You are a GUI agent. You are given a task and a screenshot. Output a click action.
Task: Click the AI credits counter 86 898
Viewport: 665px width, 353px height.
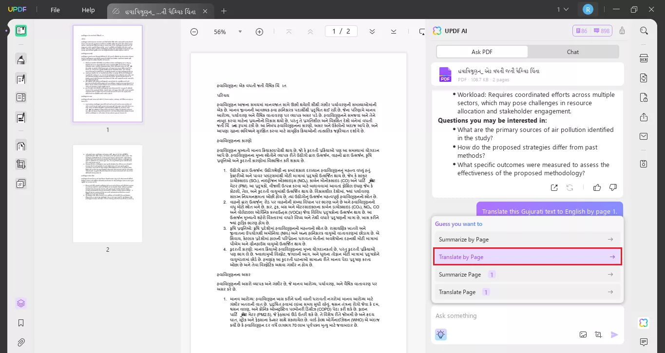point(592,31)
